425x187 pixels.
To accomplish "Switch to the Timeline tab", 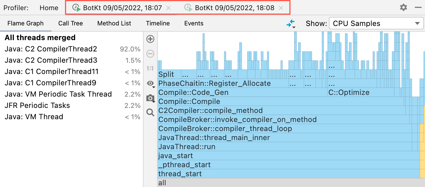I will click(x=158, y=23).
